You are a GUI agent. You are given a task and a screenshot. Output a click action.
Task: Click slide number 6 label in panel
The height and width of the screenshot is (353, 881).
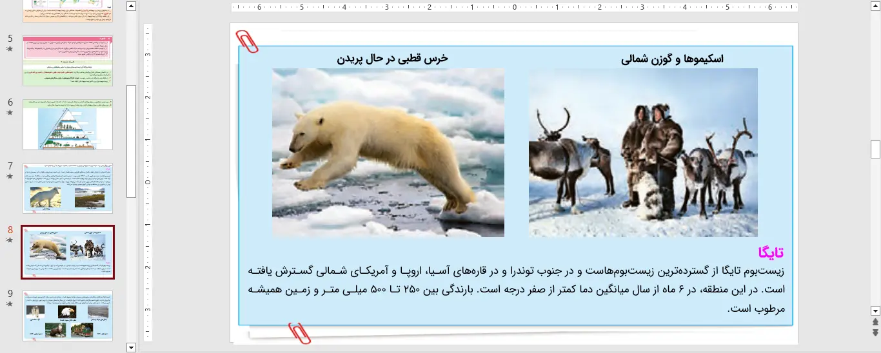tap(10, 102)
